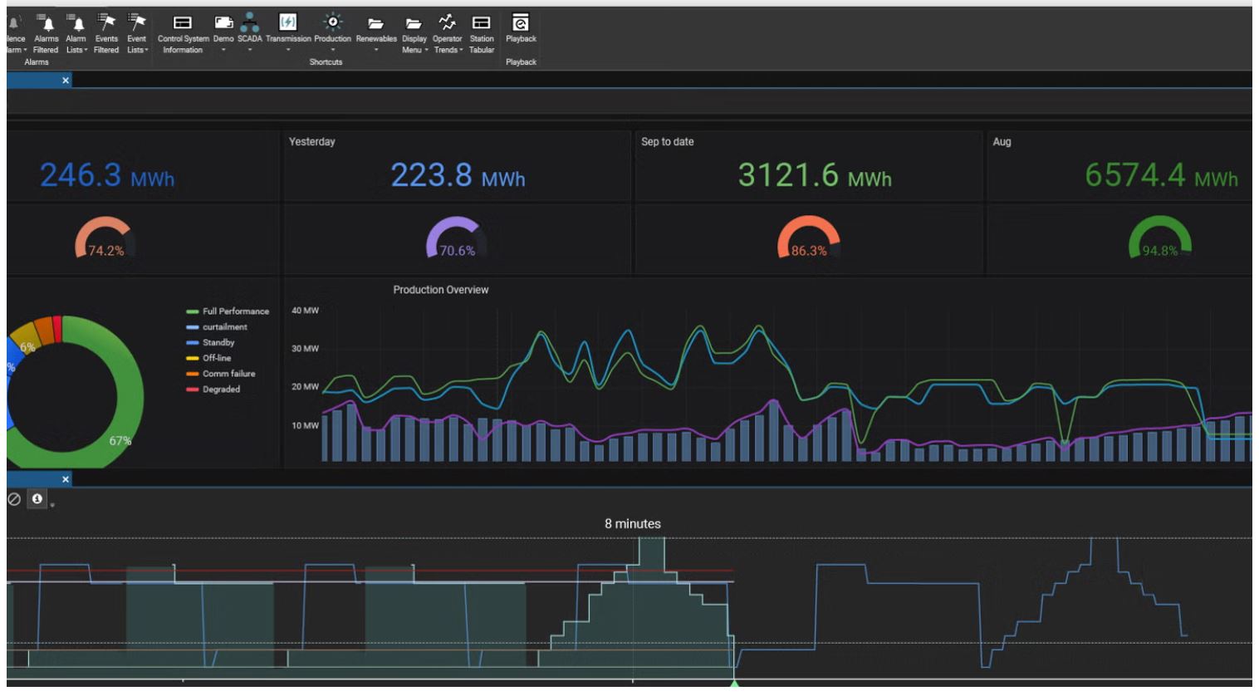Close the lower timeline panel tab
1259x696 pixels.
pyautogui.click(x=66, y=479)
